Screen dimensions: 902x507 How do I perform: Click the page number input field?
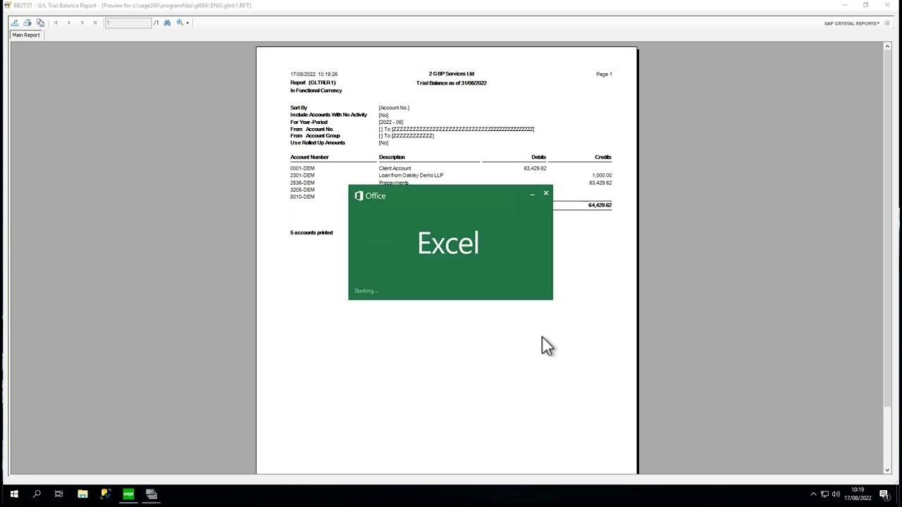128,23
